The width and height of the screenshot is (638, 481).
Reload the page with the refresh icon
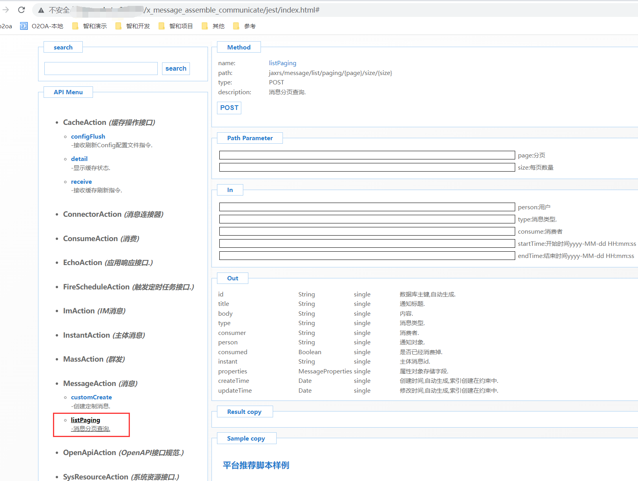point(22,10)
